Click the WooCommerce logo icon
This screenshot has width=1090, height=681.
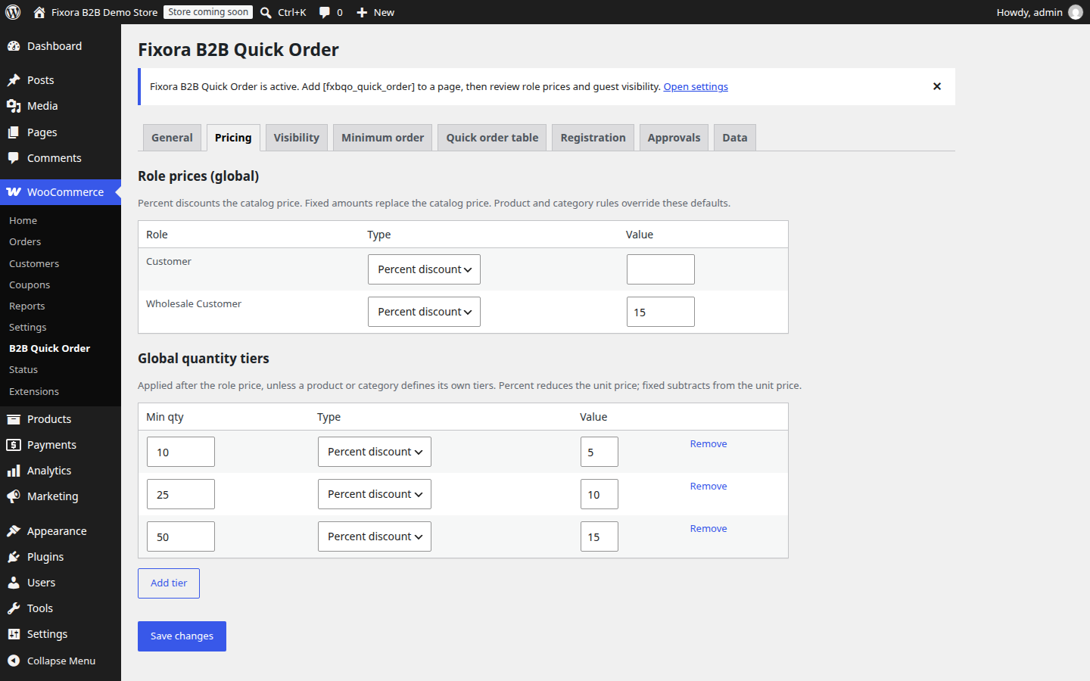(x=14, y=192)
